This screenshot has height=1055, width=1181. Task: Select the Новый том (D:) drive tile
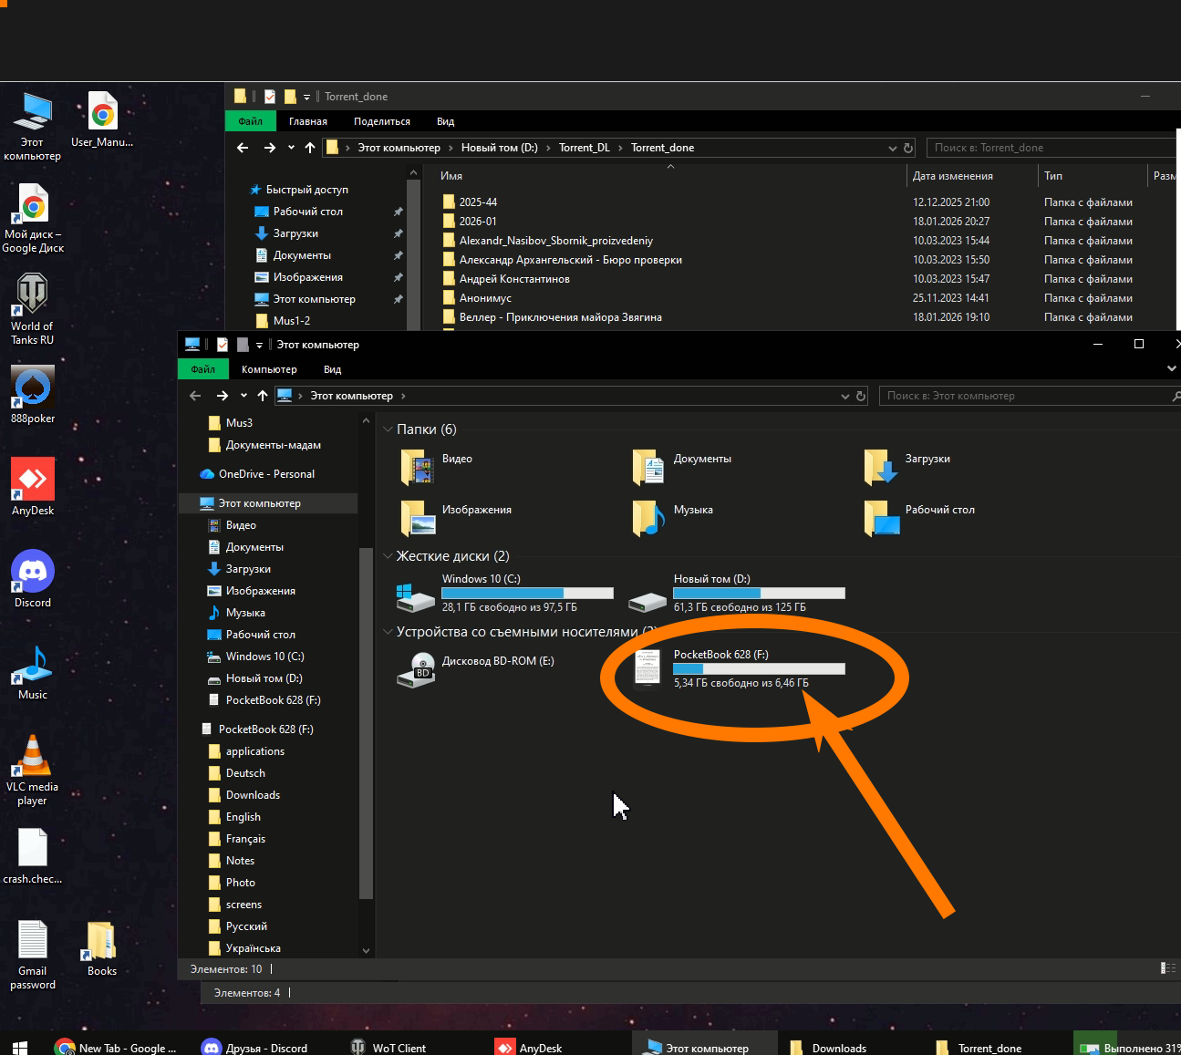tap(737, 593)
